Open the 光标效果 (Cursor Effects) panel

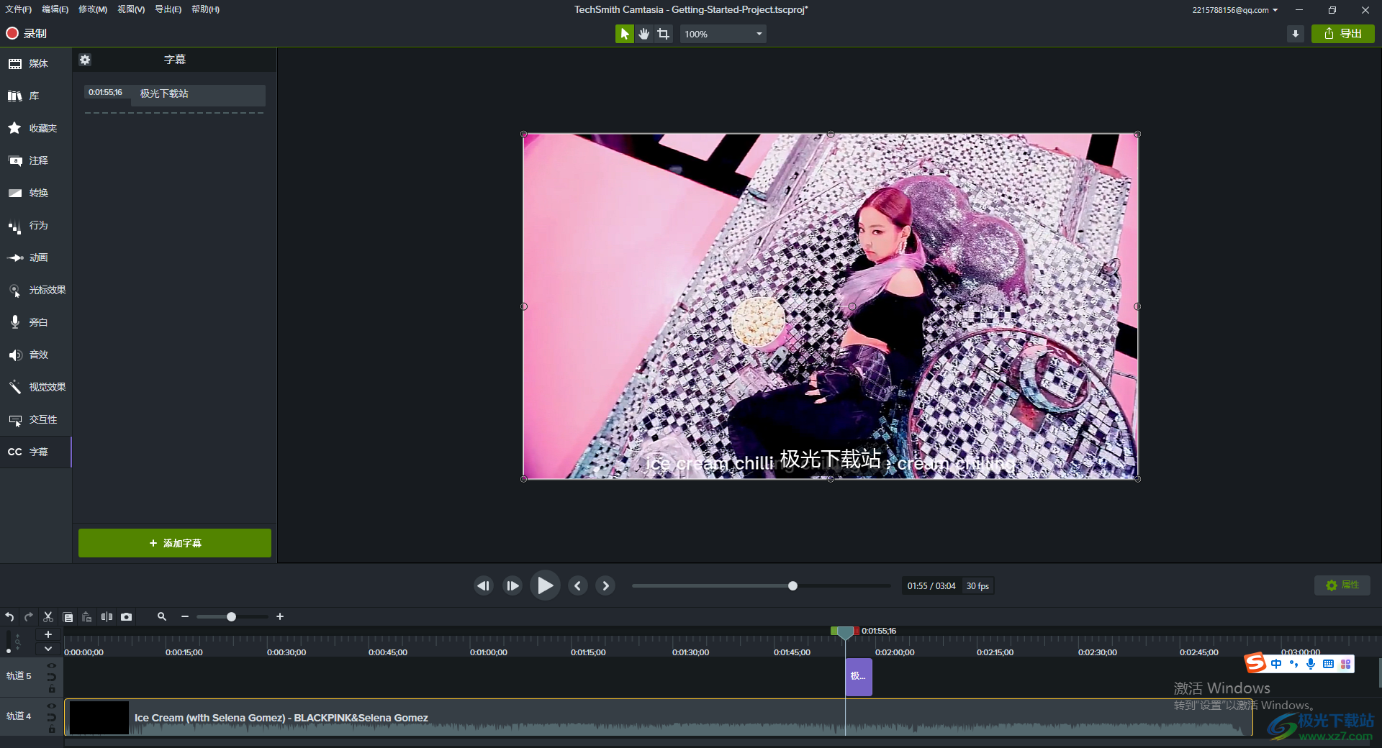pos(36,291)
